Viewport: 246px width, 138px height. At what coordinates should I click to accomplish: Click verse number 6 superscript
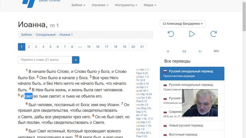[x=27, y=103]
